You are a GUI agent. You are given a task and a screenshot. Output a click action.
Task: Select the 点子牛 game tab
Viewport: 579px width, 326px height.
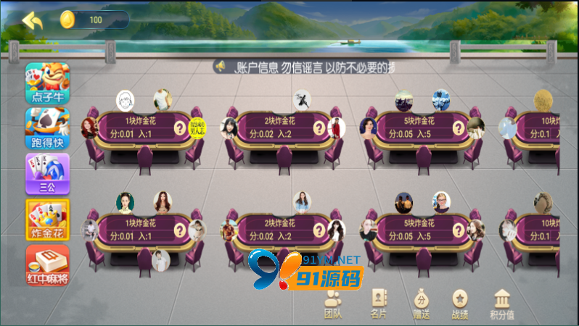(x=47, y=83)
